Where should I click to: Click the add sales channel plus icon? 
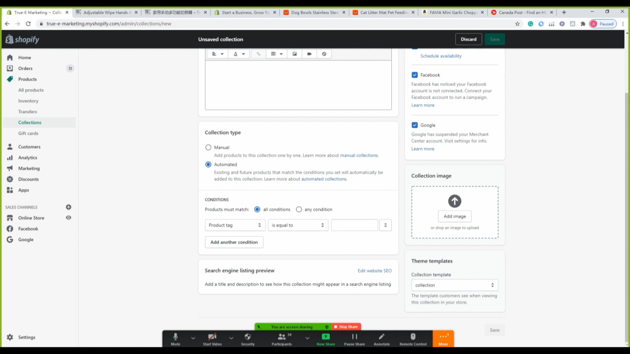68,207
